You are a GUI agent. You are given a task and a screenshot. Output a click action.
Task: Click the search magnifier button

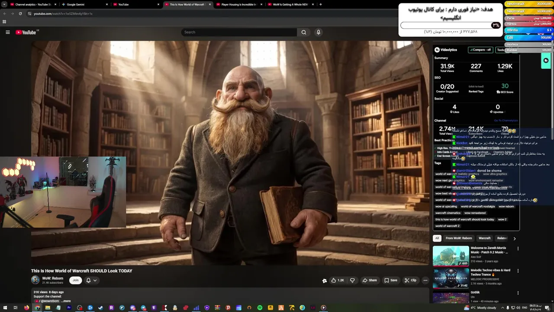pos(303,32)
